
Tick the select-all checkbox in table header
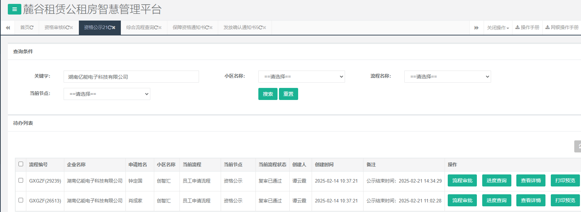[21, 164]
